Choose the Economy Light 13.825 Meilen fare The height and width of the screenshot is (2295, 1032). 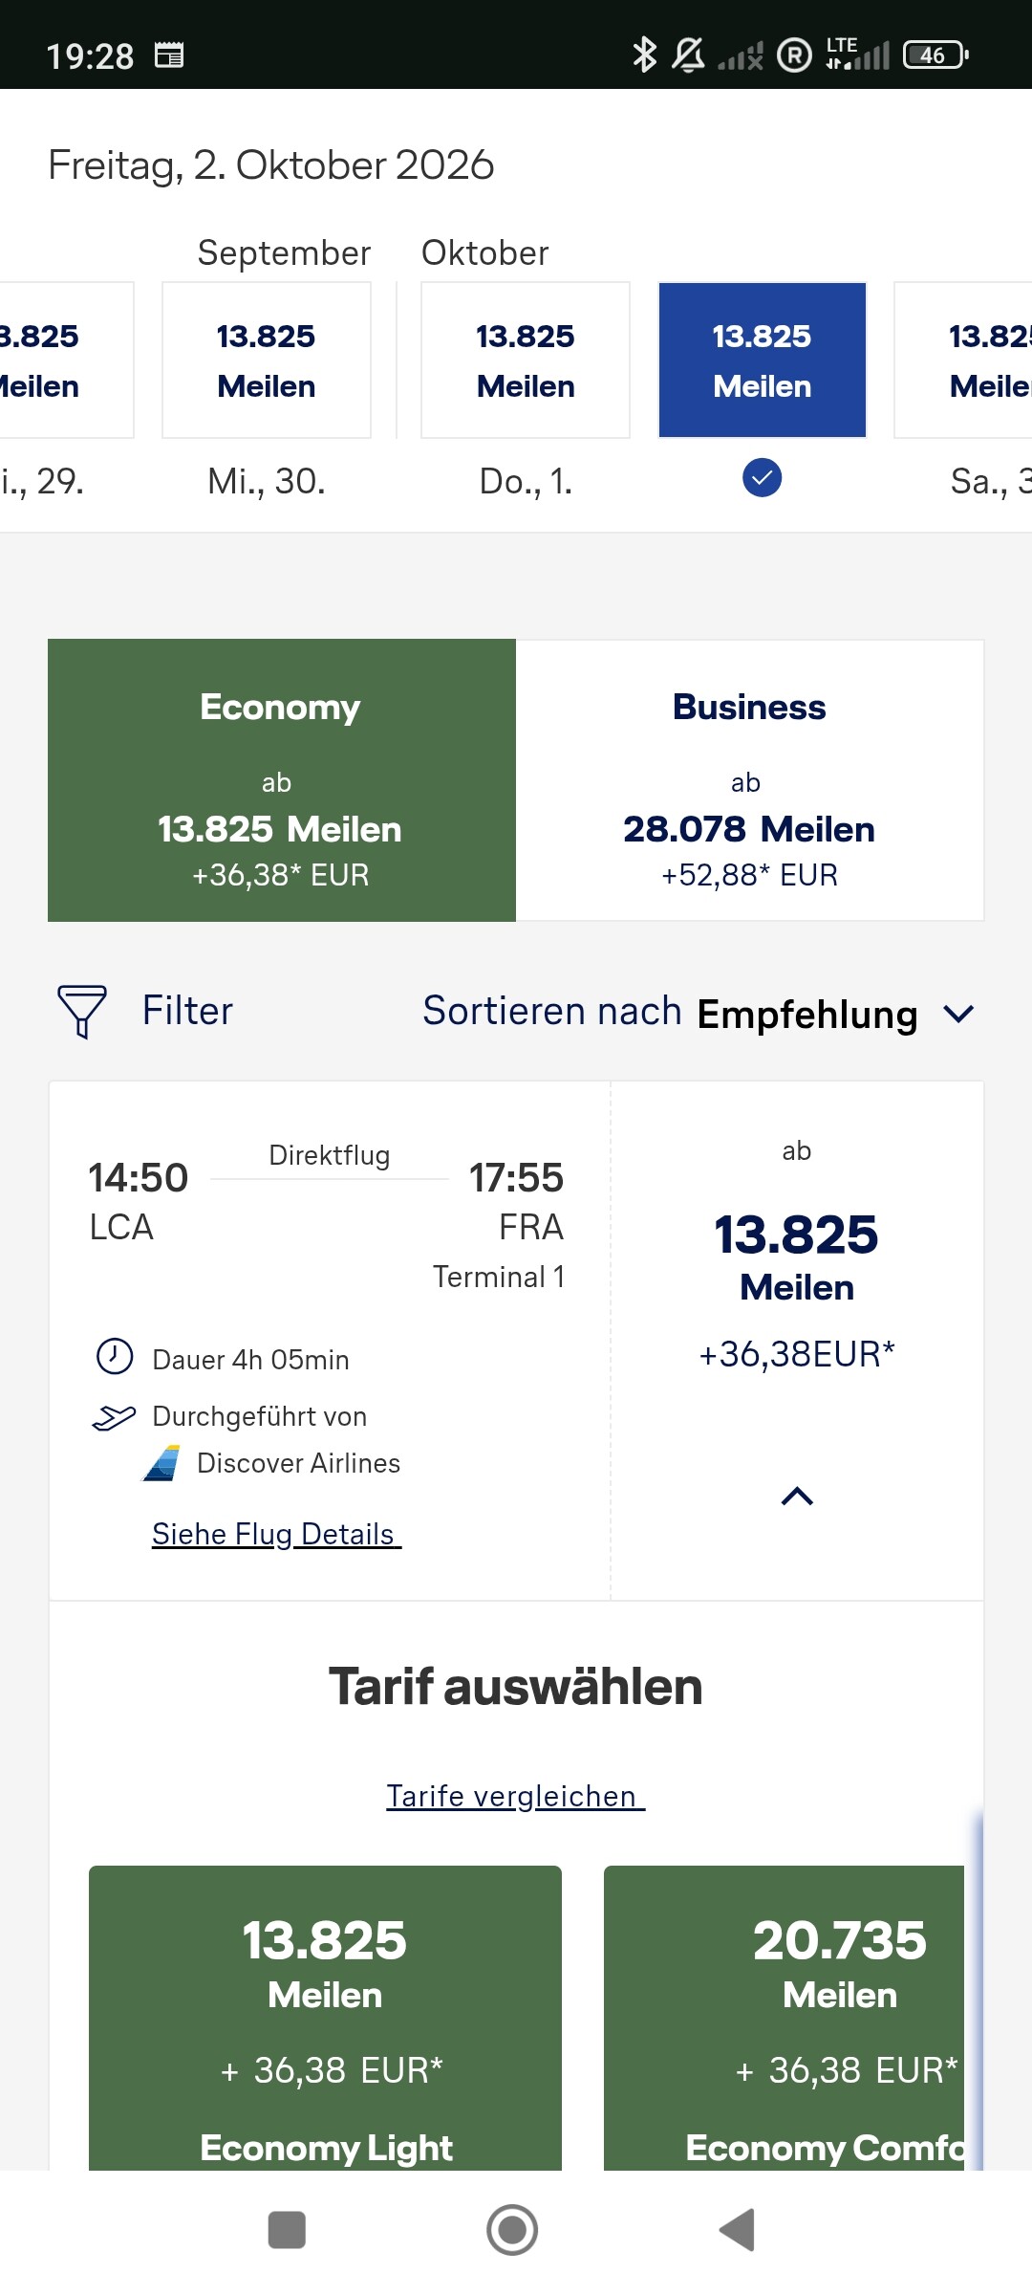coord(325,2018)
